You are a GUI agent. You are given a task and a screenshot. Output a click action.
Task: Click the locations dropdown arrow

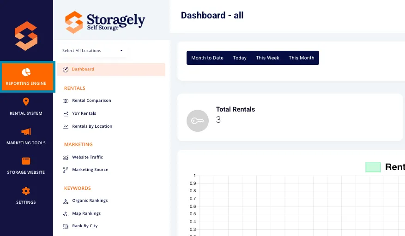pyautogui.click(x=121, y=50)
